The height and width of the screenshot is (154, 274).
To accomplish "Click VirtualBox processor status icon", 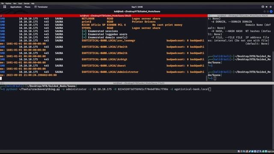I will [x=260, y=151].
